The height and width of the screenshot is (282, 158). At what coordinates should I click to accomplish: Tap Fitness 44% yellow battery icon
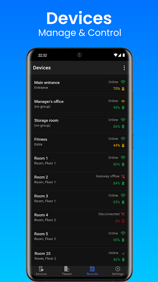pyautogui.click(x=123, y=145)
